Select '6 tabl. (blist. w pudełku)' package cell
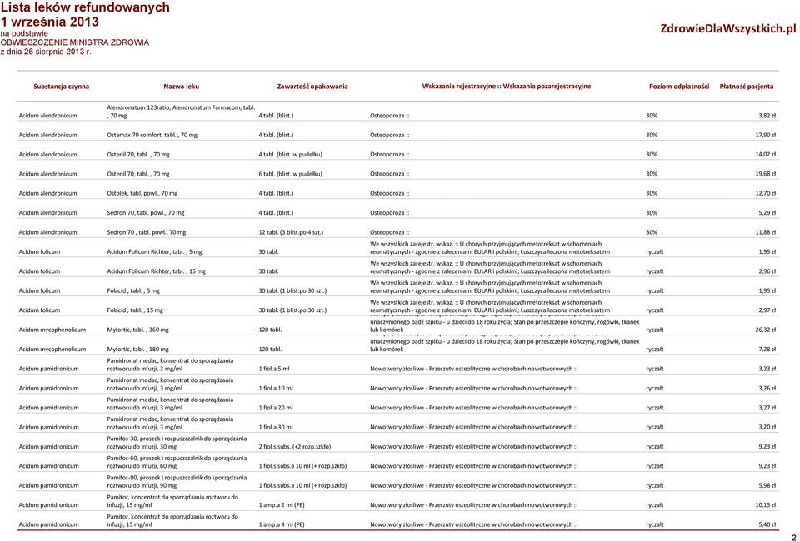800x541 pixels. point(290,174)
